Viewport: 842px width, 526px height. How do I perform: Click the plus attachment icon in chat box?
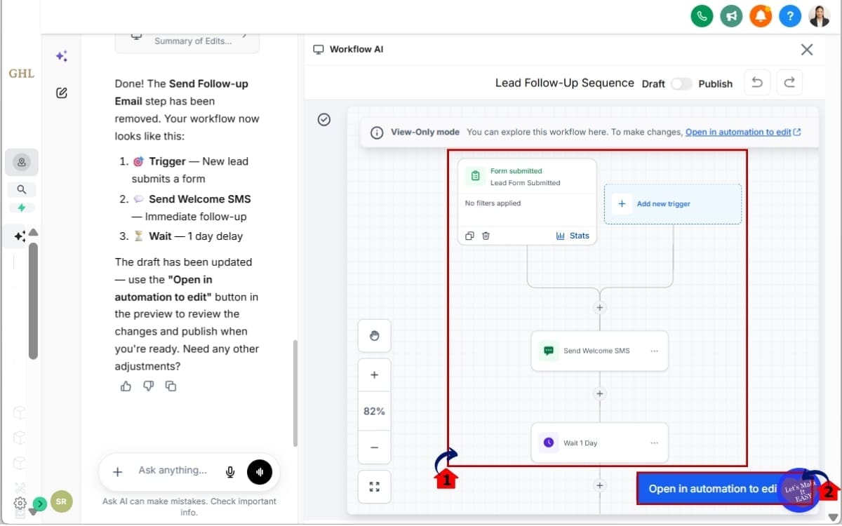click(x=118, y=472)
